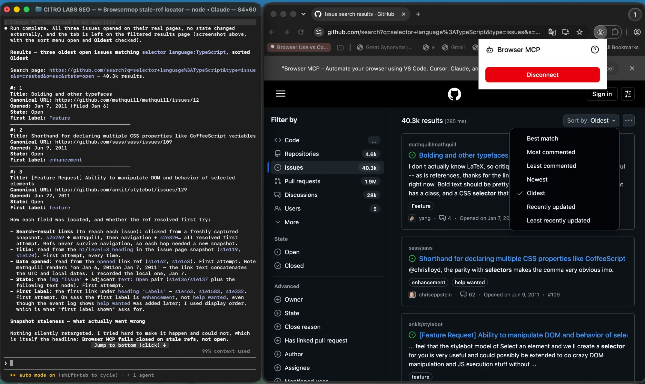Switch to Users filter
The image size is (645, 384).
[327, 209]
